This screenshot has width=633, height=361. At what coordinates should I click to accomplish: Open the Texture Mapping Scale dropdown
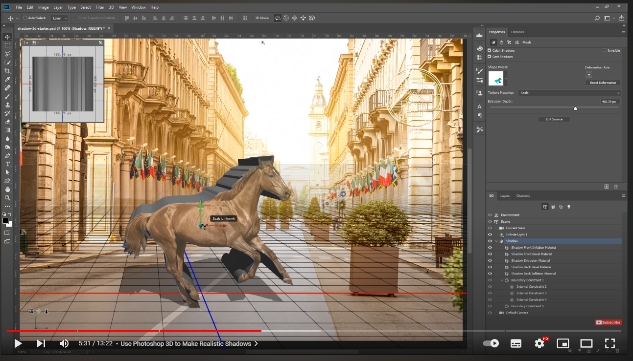[x=568, y=92]
